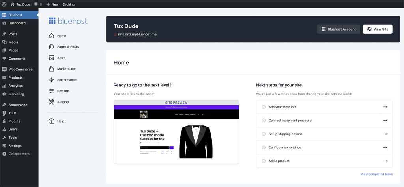Click the WordPress logo in admin bar
The width and height of the screenshot is (404, 187).
point(4,4)
